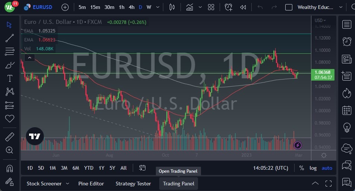Screen dimensions: 355x191
Task: Toggle the percent scale option
Action: pyautogui.click(x=301, y=168)
